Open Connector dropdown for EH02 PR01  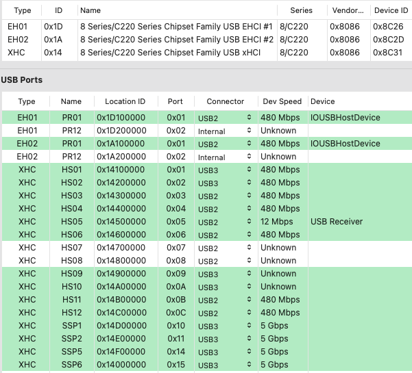coord(226,144)
